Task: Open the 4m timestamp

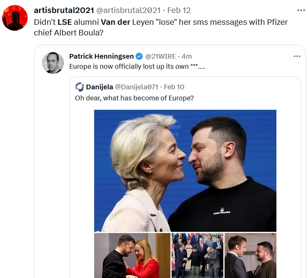Action: coord(187,56)
